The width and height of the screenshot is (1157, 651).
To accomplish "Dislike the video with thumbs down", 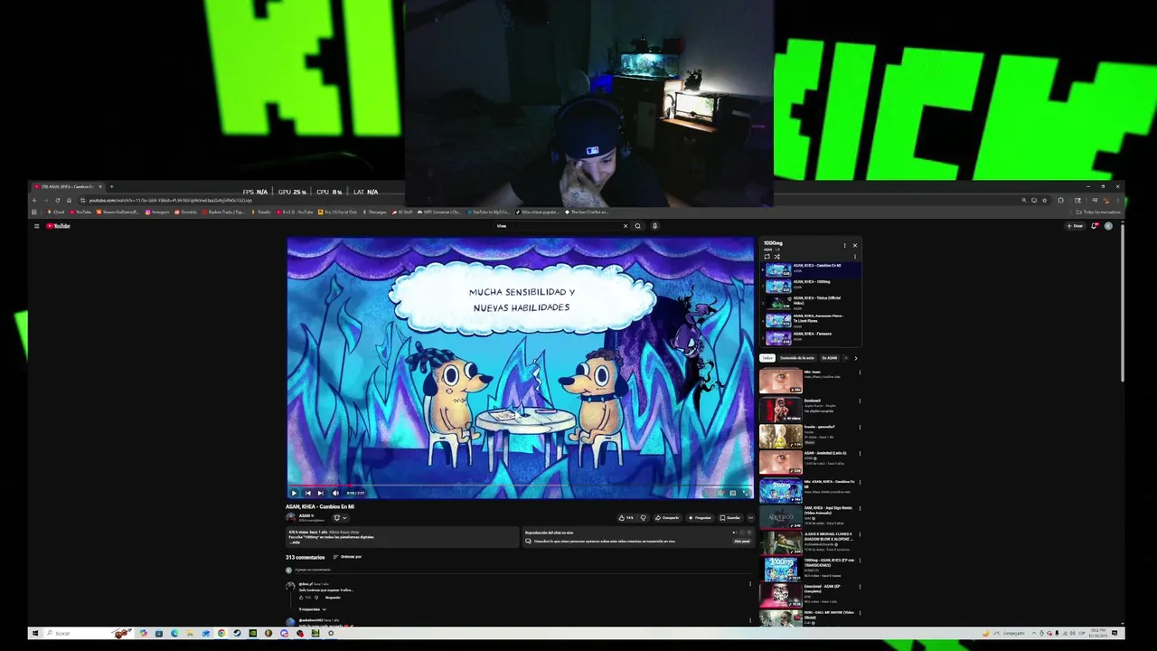I will pos(644,518).
